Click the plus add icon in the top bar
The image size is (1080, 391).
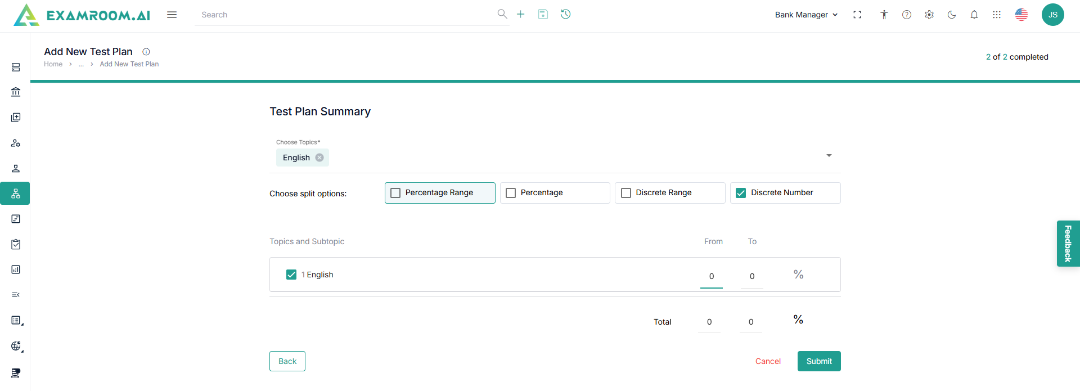point(521,14)
